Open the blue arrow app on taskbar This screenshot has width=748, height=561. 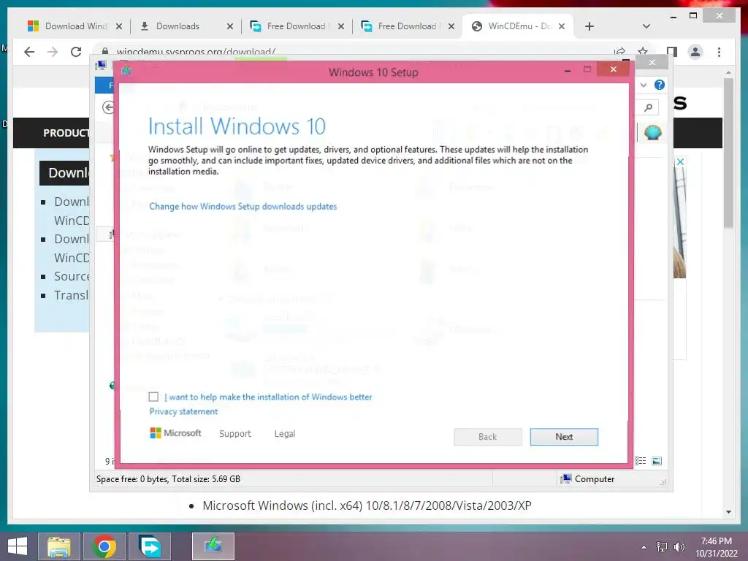[x=150, y=546]
